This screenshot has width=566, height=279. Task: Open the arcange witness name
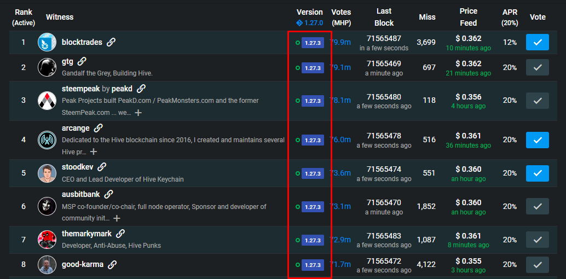pyautogui.click(x=76, y=128)
